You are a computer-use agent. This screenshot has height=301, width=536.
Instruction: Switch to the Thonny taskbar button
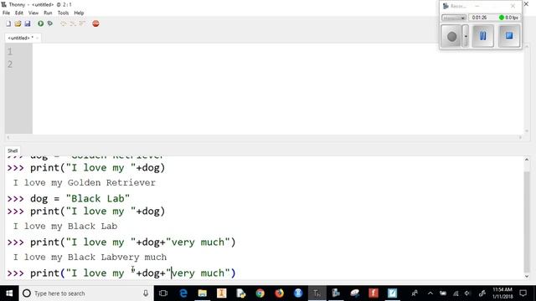click(317, 293)
